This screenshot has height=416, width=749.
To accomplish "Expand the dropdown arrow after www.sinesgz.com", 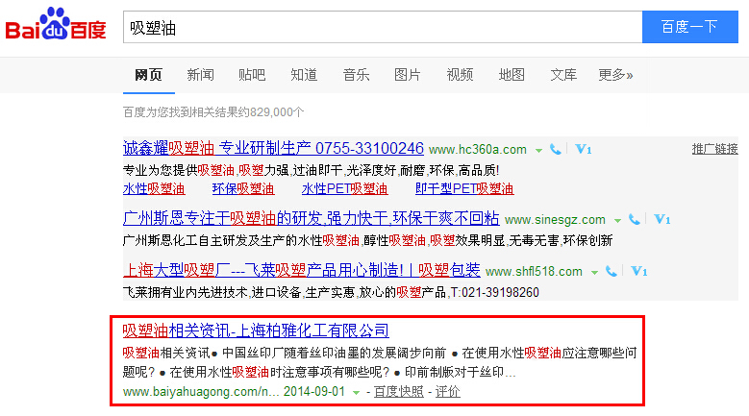I will point(617,220).
